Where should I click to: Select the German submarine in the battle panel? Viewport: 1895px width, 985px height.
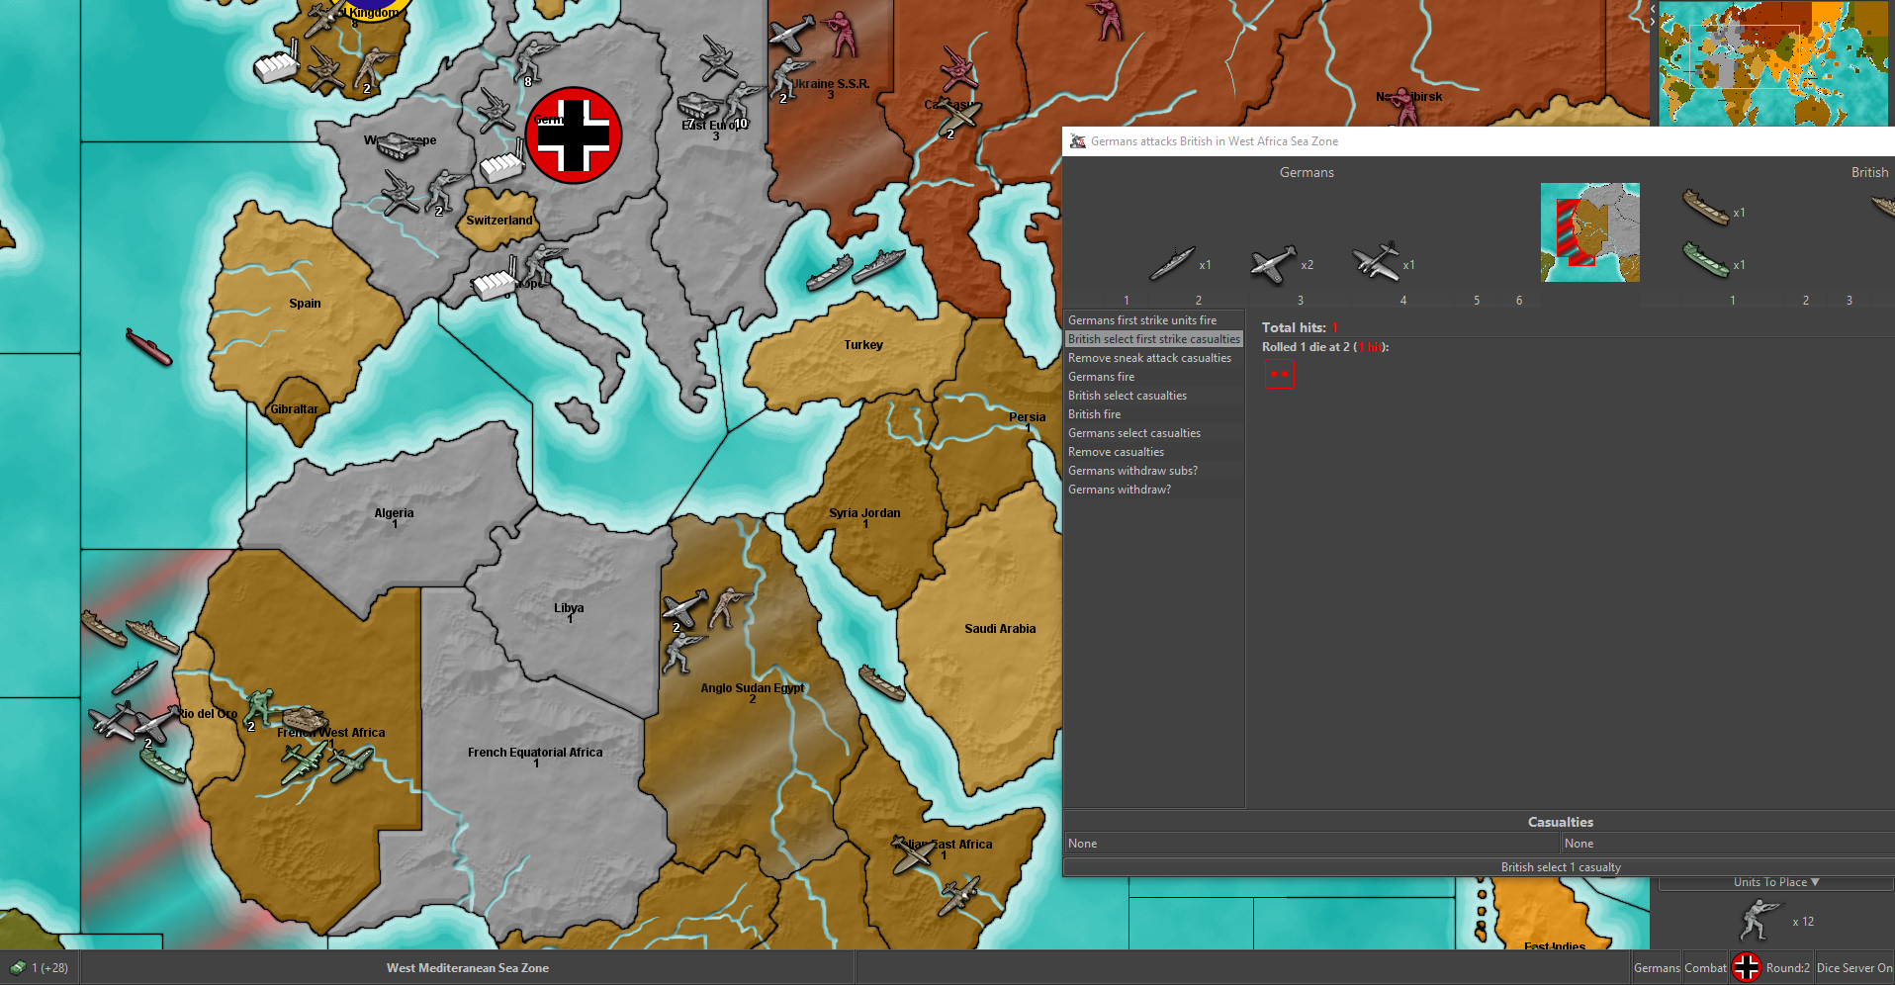pyautogui.click(x=1172, y=264)
